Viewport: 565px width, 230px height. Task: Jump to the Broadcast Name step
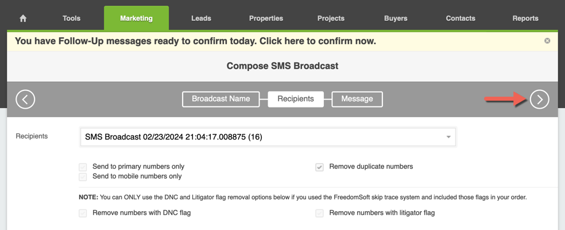(221, 99)
